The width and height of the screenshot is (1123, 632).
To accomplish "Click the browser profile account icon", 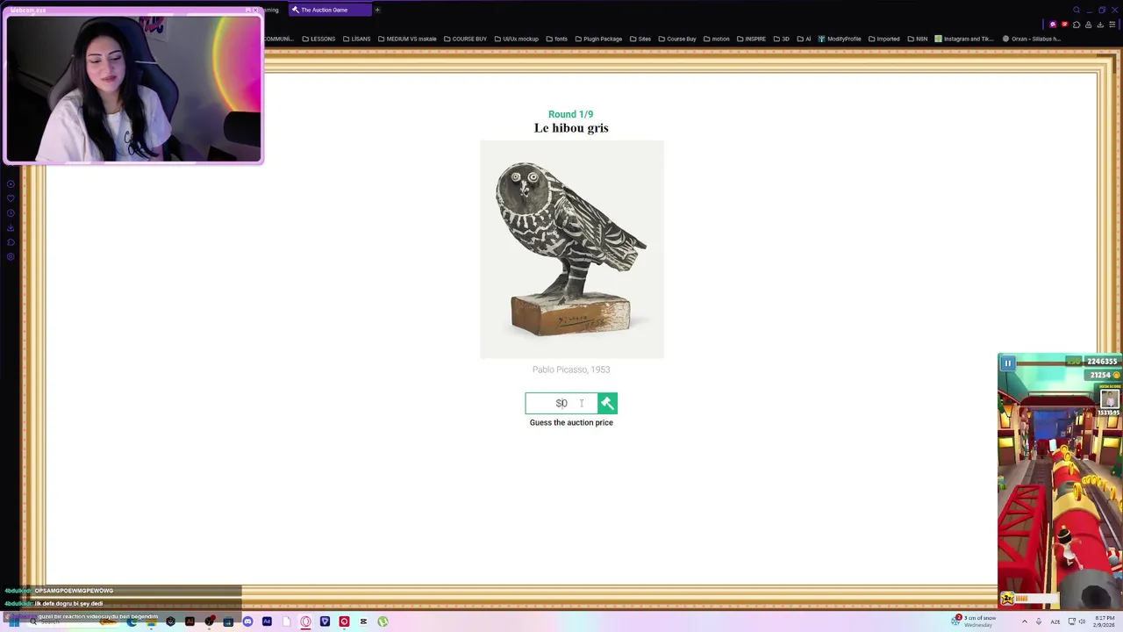I will pos(1088,25).
